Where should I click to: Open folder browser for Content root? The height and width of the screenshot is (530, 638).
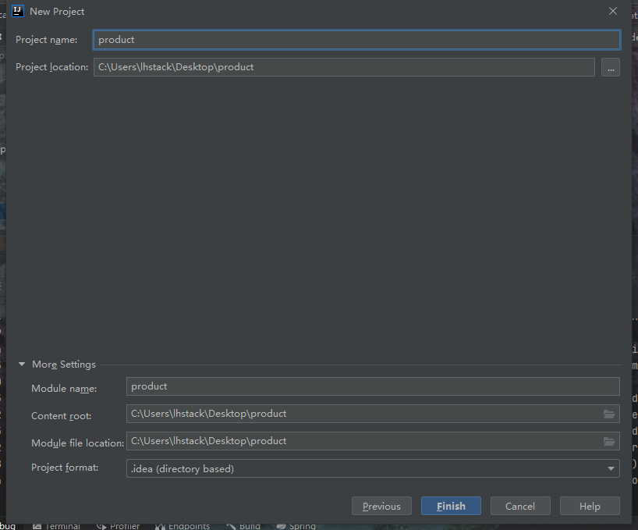(608, 414)
